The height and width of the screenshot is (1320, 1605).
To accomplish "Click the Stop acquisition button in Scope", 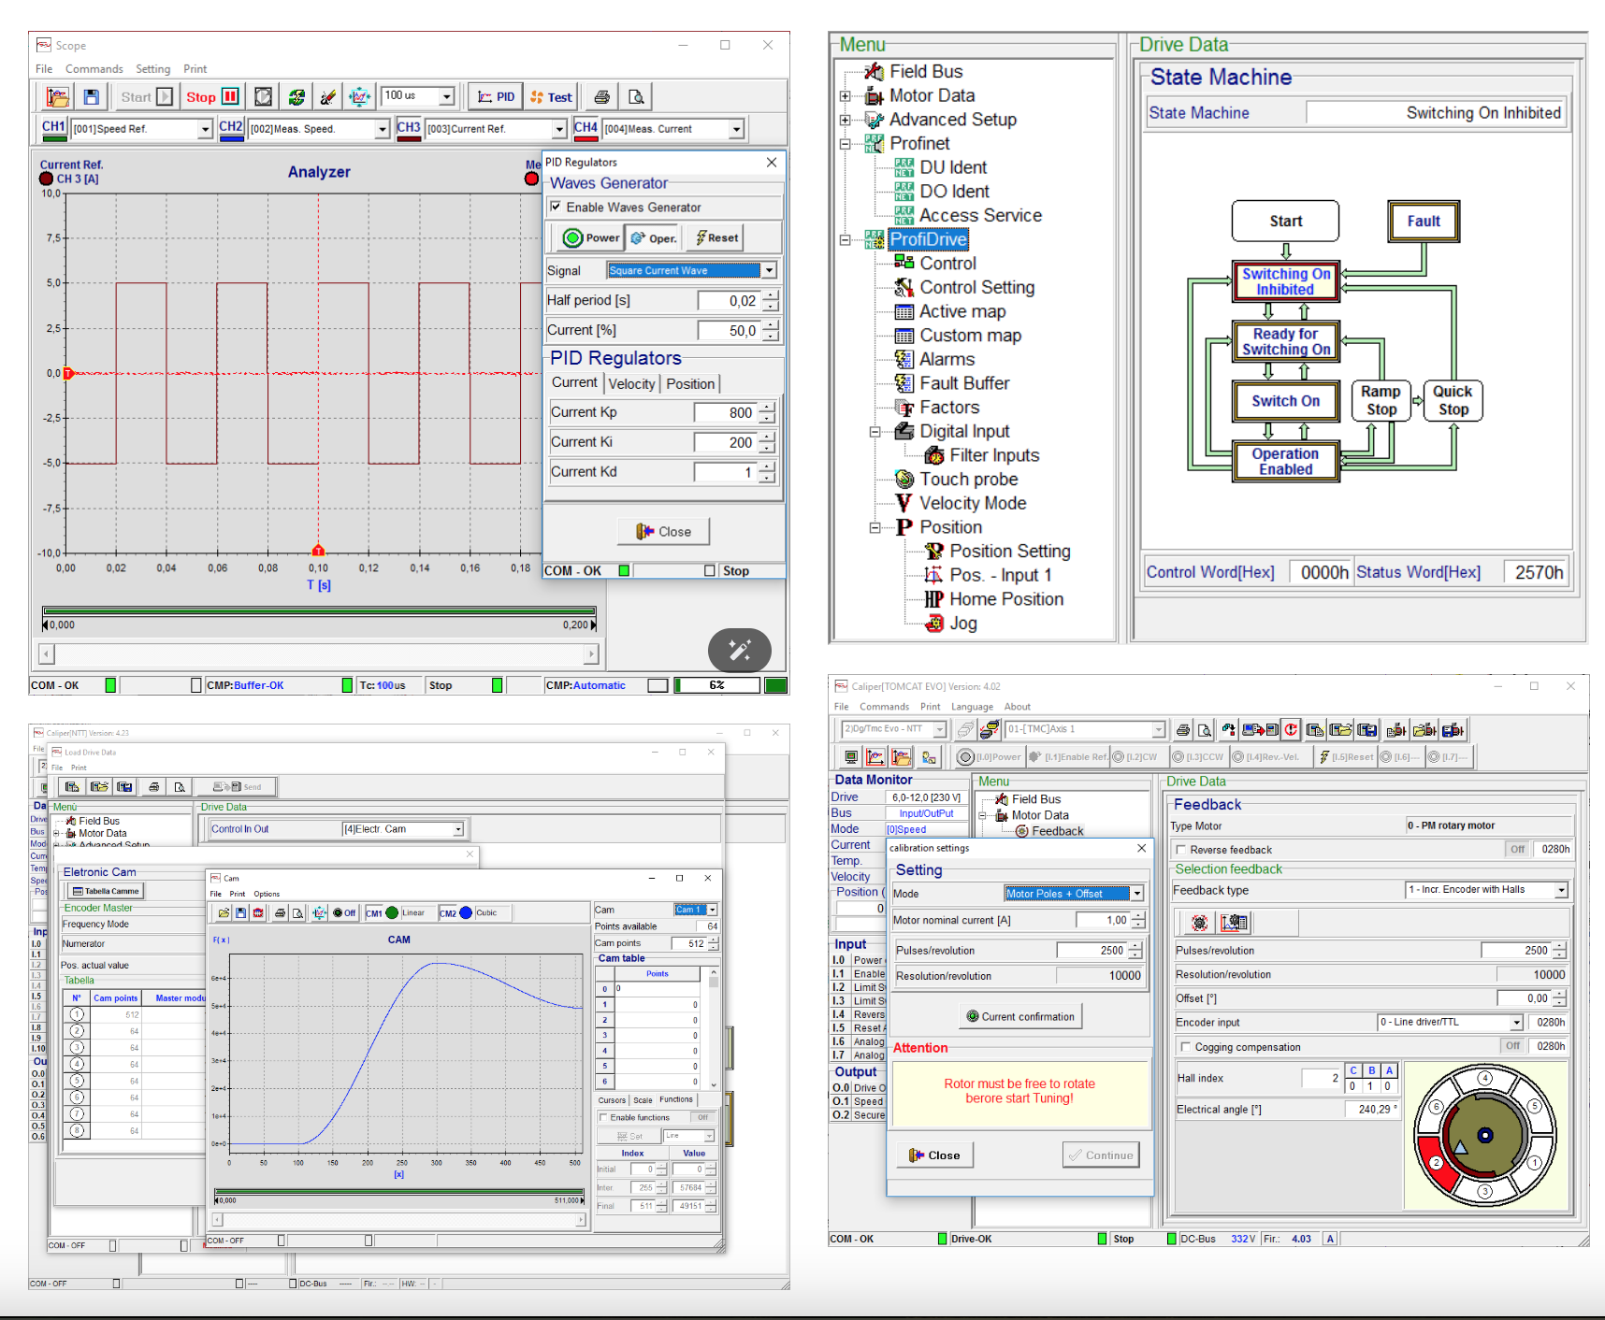I will tap(212, 96).
